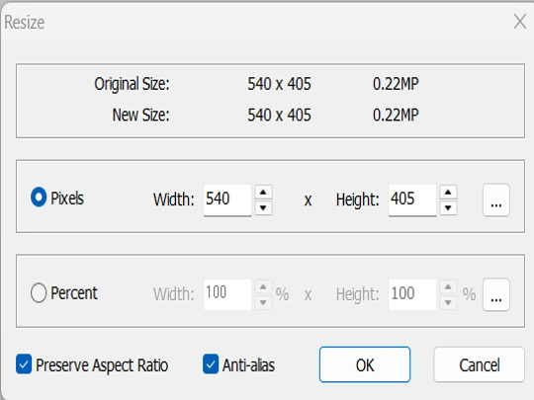This screenshot has height=400, width=534.
Task: Click the percent Width input field
Action: 227,294
